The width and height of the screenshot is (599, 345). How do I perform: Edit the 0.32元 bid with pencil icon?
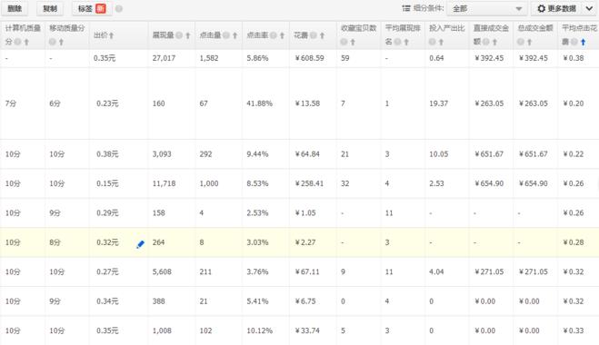point(140,244)
